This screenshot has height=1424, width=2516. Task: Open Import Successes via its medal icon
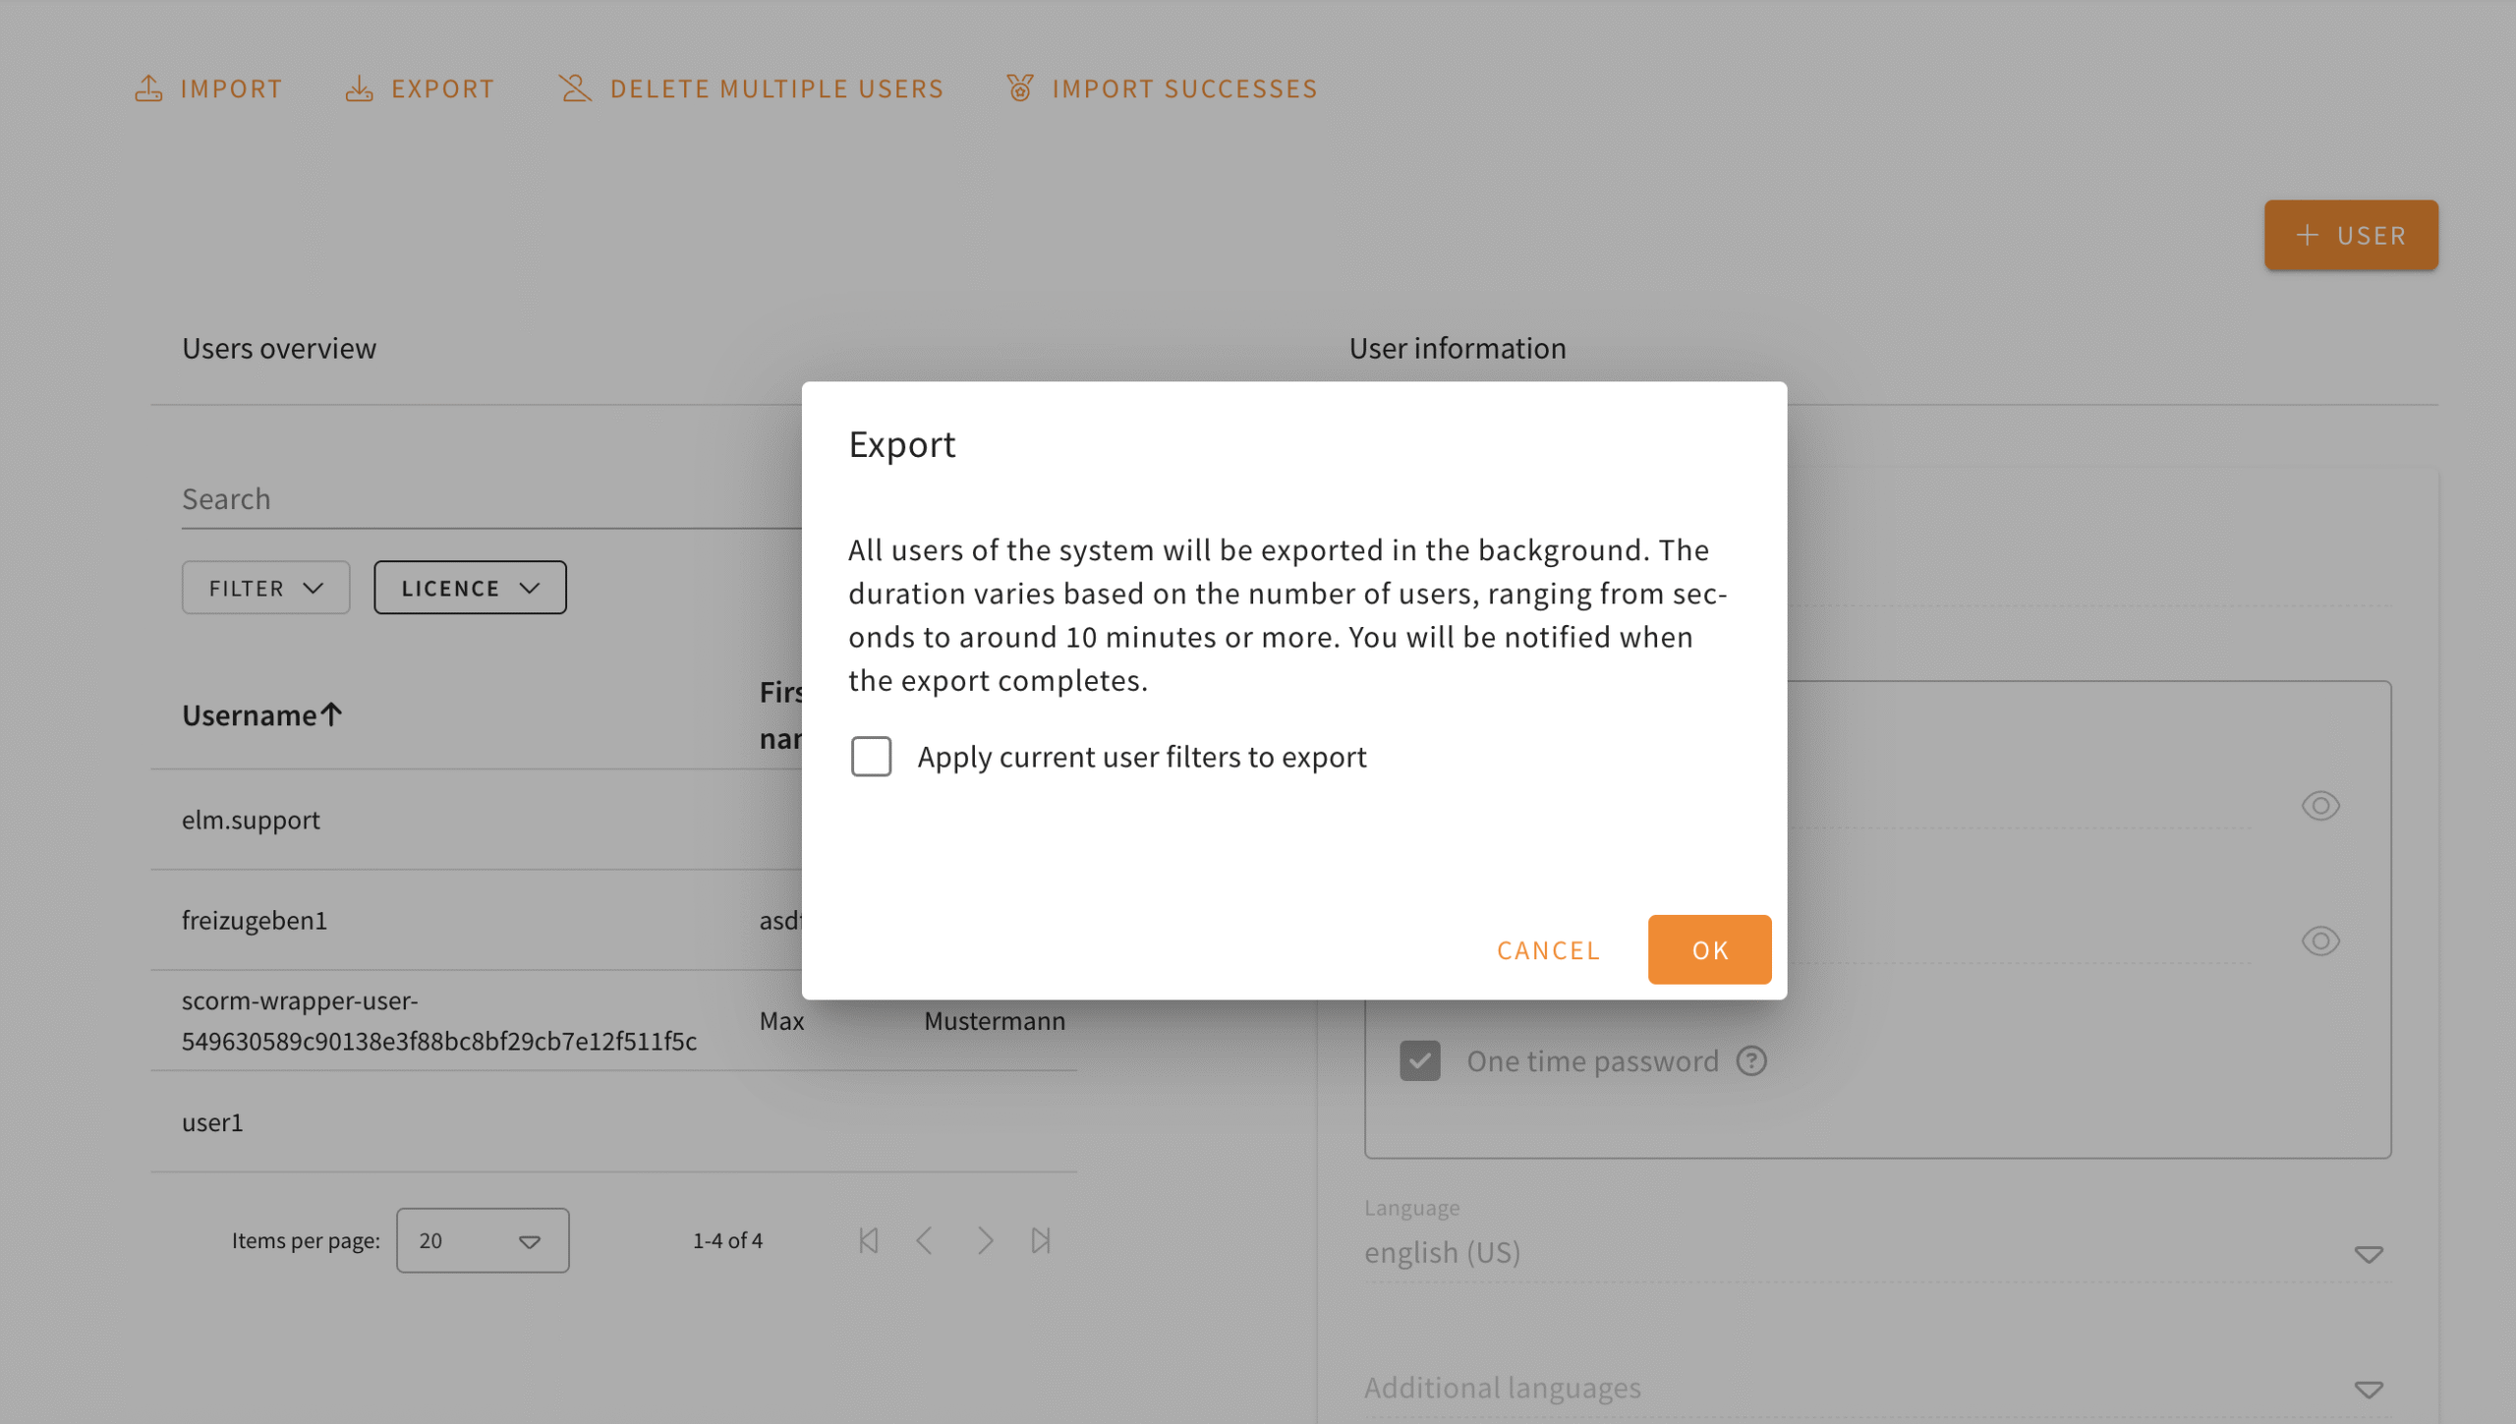point(1020,87)
